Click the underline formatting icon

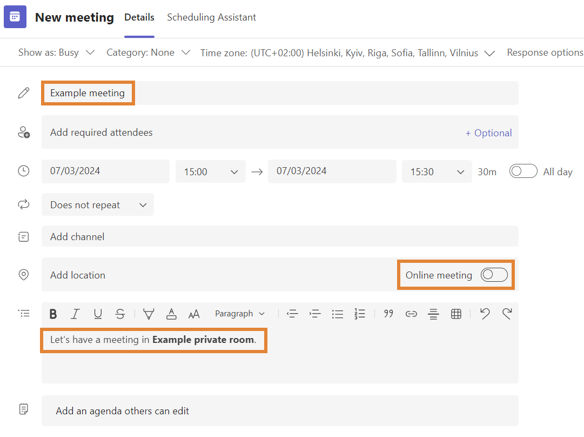98,314
